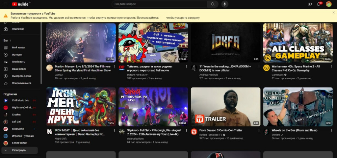Open Venjent channel avatar
This screenshot has height=158, width=337.
tap(267, 132)
